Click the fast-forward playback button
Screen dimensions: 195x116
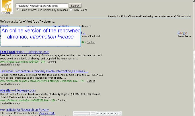tap(112, 113)
